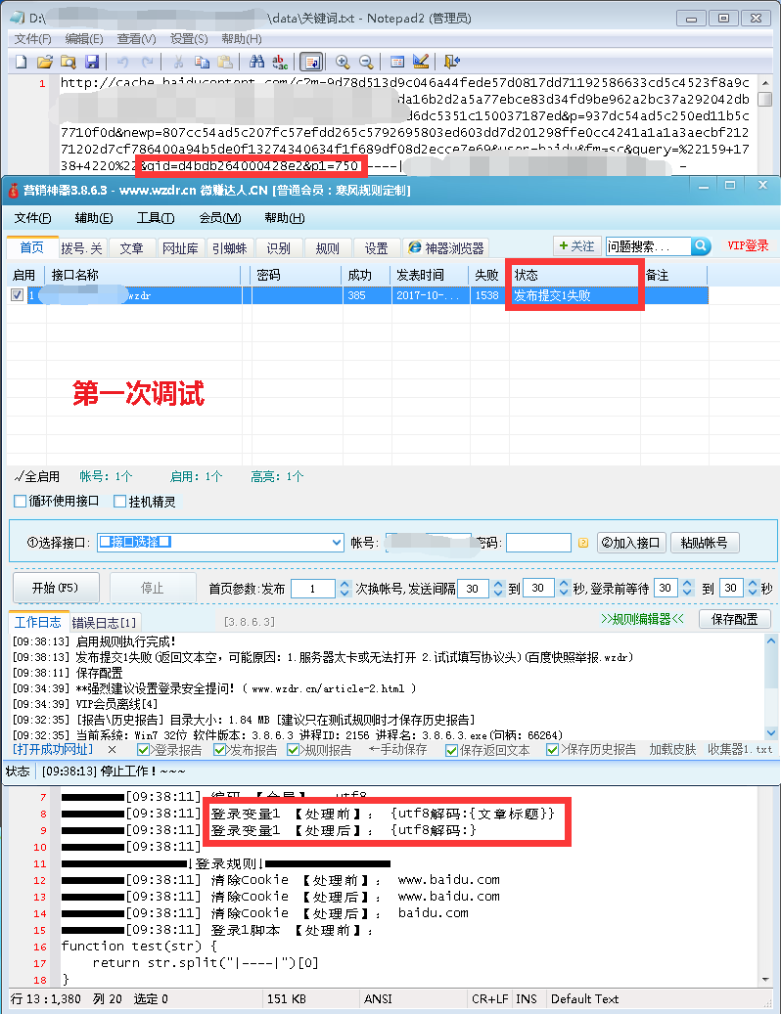Click the 问题搜索 input field
The width and height of the screenshot is (781, 1014).
[x=648, y=246]
